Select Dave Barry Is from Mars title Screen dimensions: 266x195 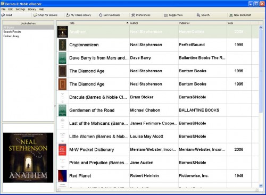[x=99, y=58]
